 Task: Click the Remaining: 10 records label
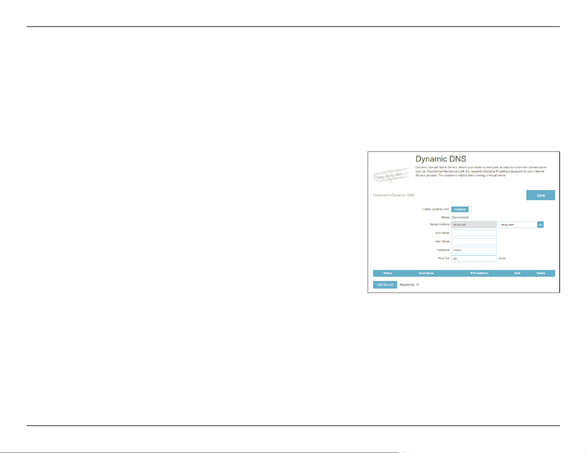tap(409, 285)
